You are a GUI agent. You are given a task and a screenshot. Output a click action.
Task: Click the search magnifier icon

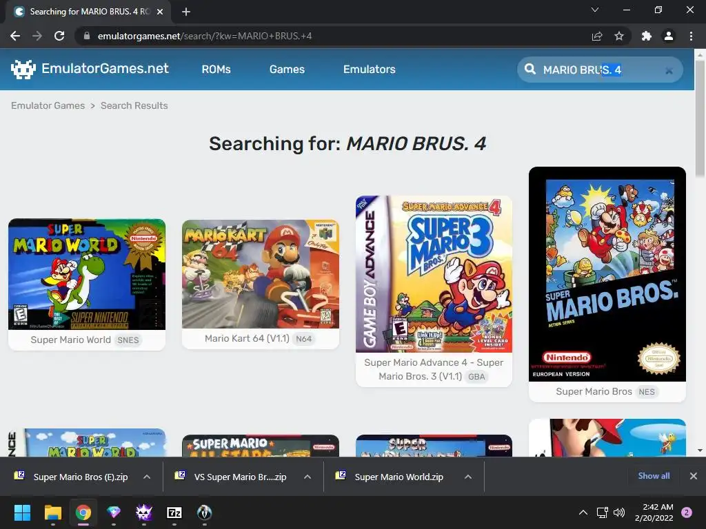(530, 70)
